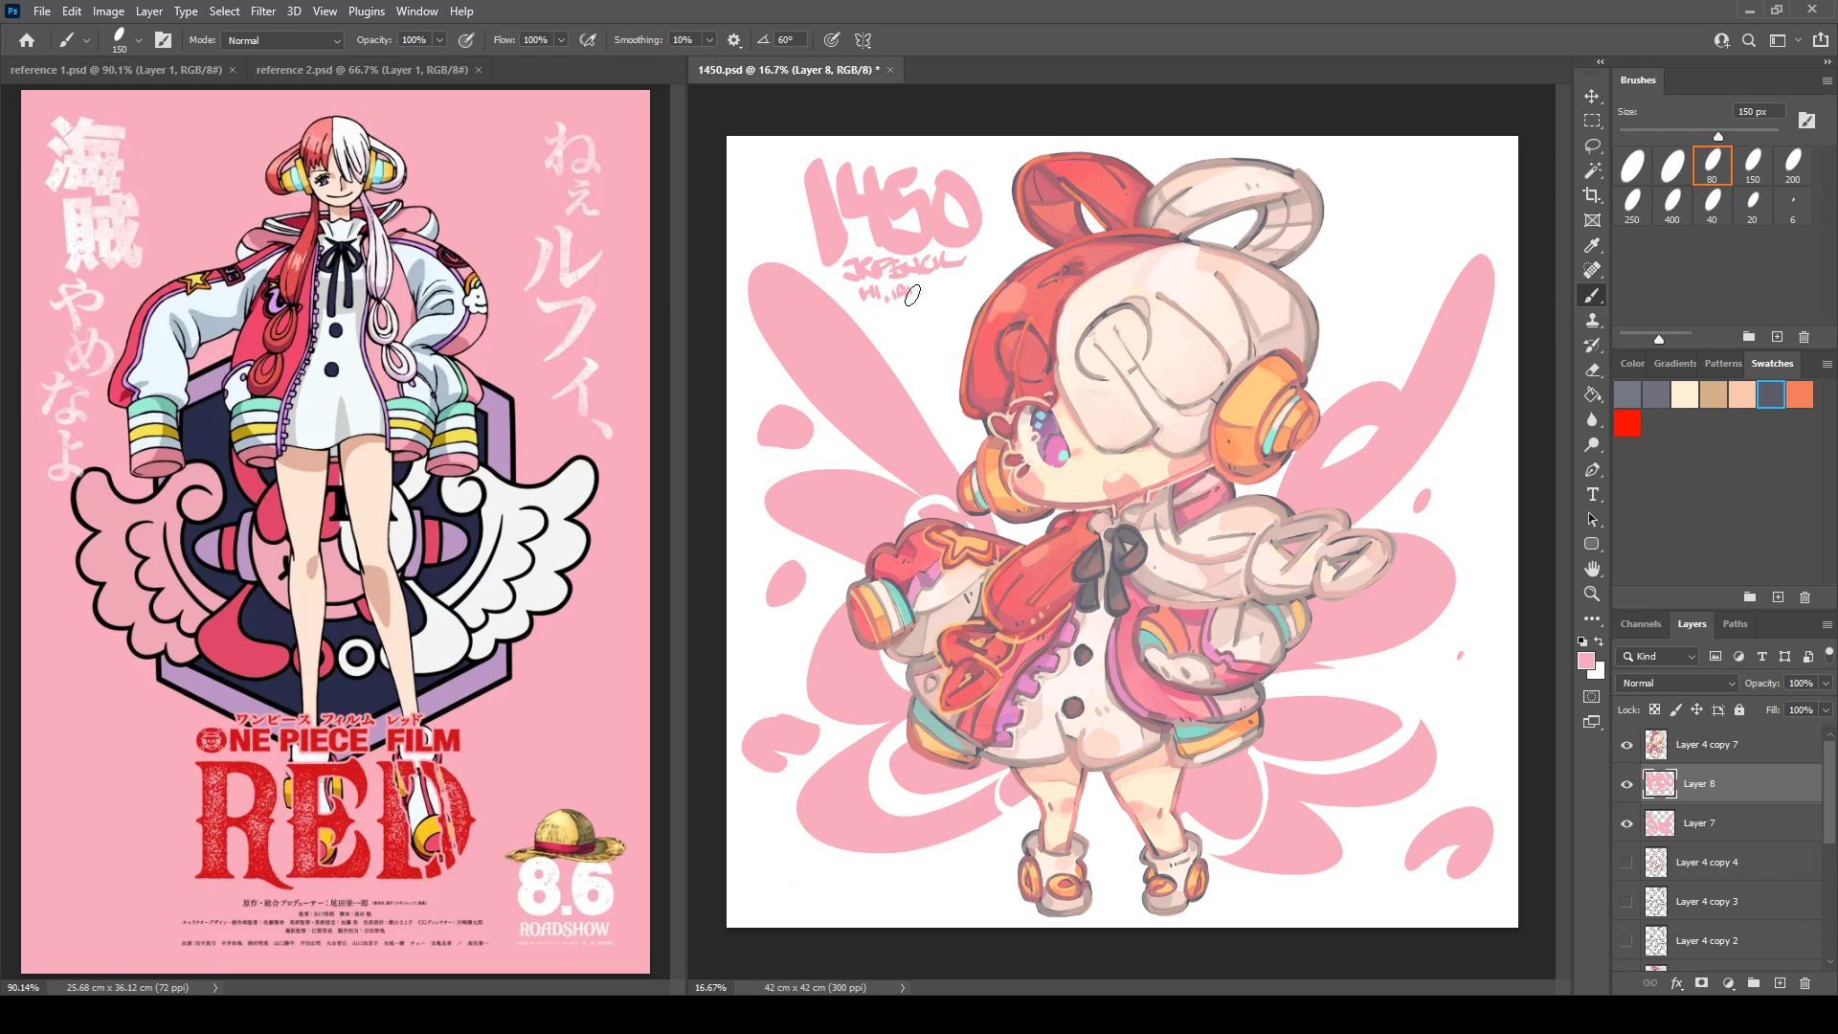Select the Zoom tool
1838x1034 pixels.
click(1592, 595)
